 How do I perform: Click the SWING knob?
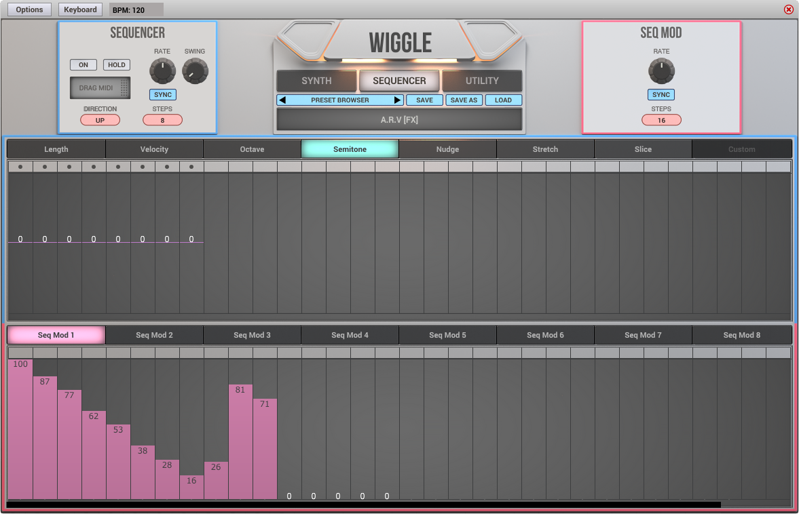click(x=195, y=71)
